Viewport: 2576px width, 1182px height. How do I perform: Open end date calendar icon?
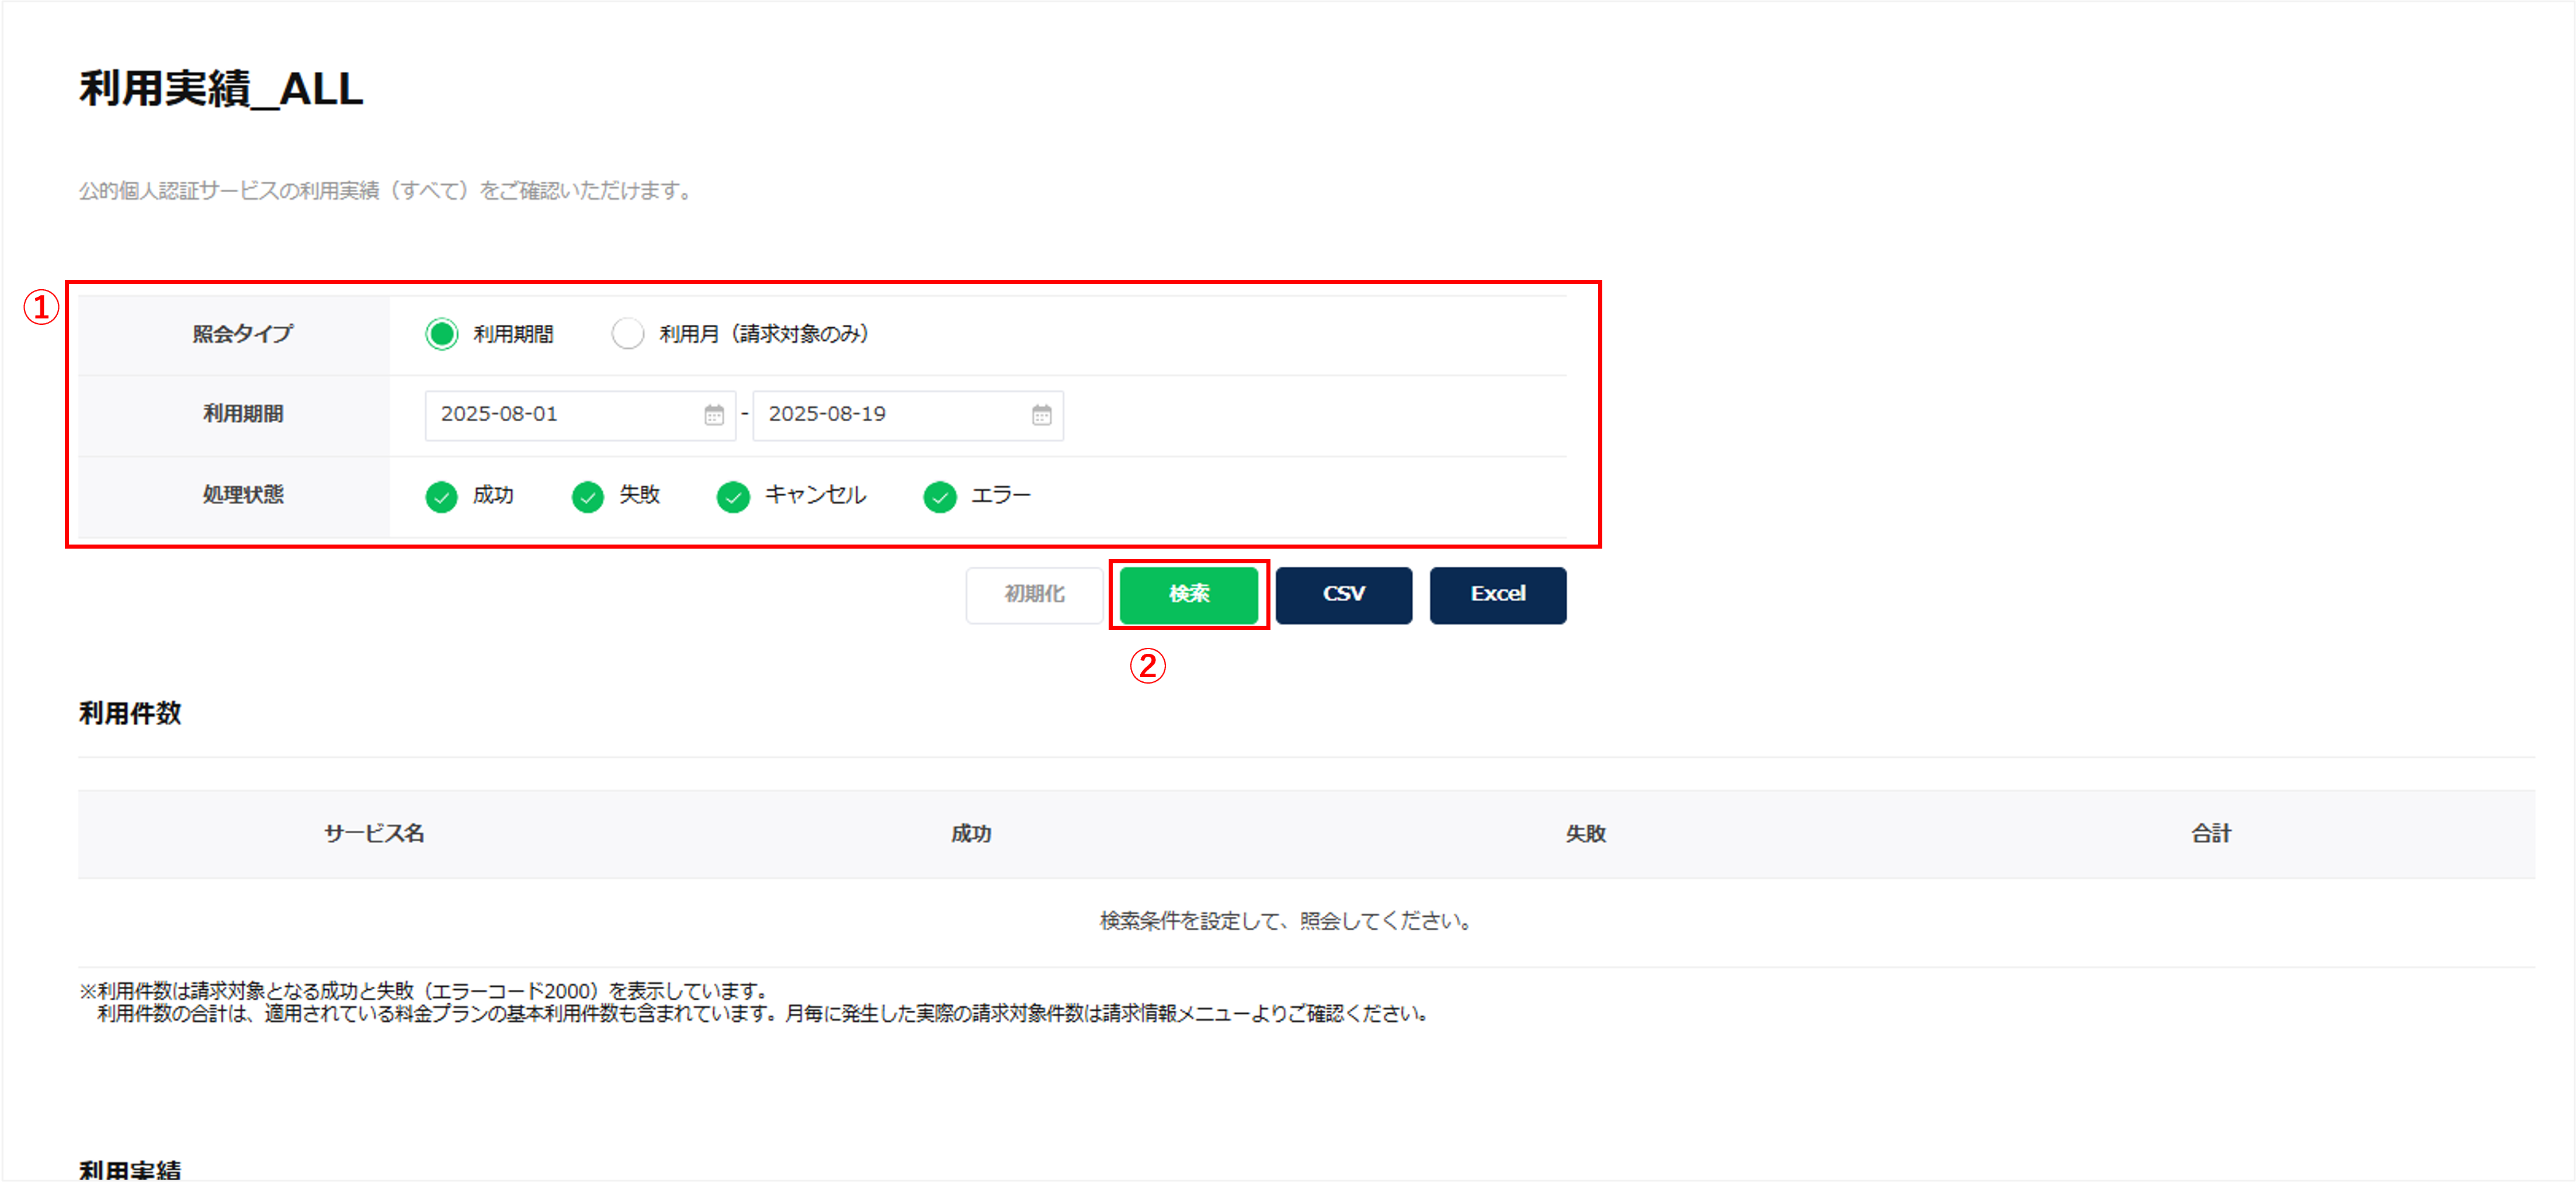point(1041,415)
